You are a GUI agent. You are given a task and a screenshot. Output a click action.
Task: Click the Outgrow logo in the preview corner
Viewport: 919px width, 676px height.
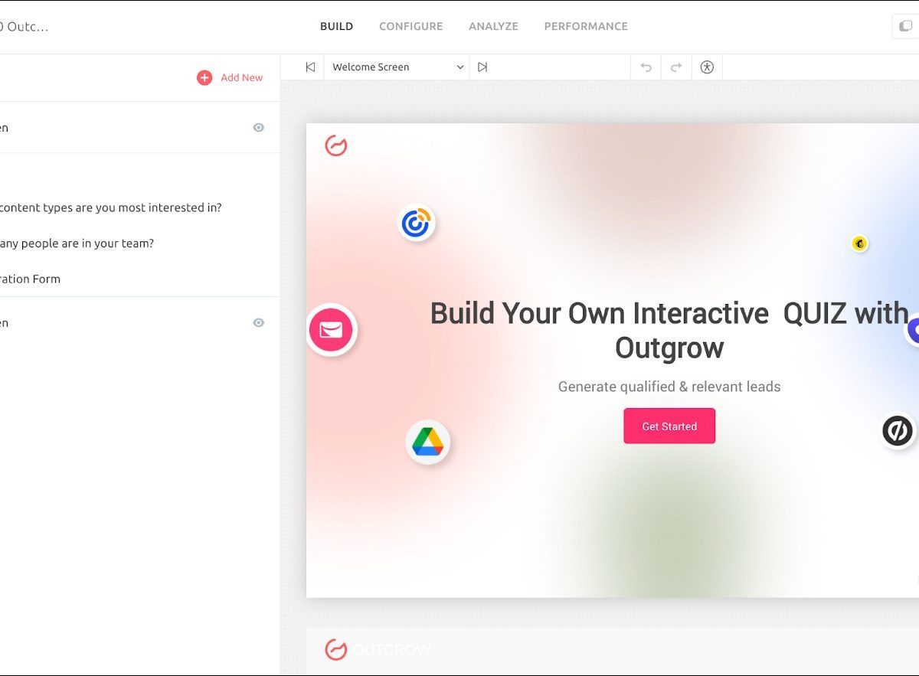(336, 145)
